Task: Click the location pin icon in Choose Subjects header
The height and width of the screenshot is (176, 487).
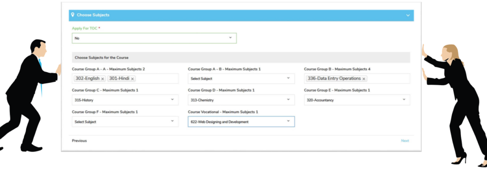Action: 73,15
